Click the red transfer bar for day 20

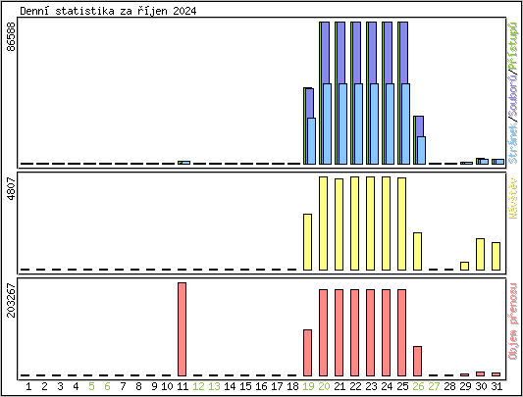[323, 332]
